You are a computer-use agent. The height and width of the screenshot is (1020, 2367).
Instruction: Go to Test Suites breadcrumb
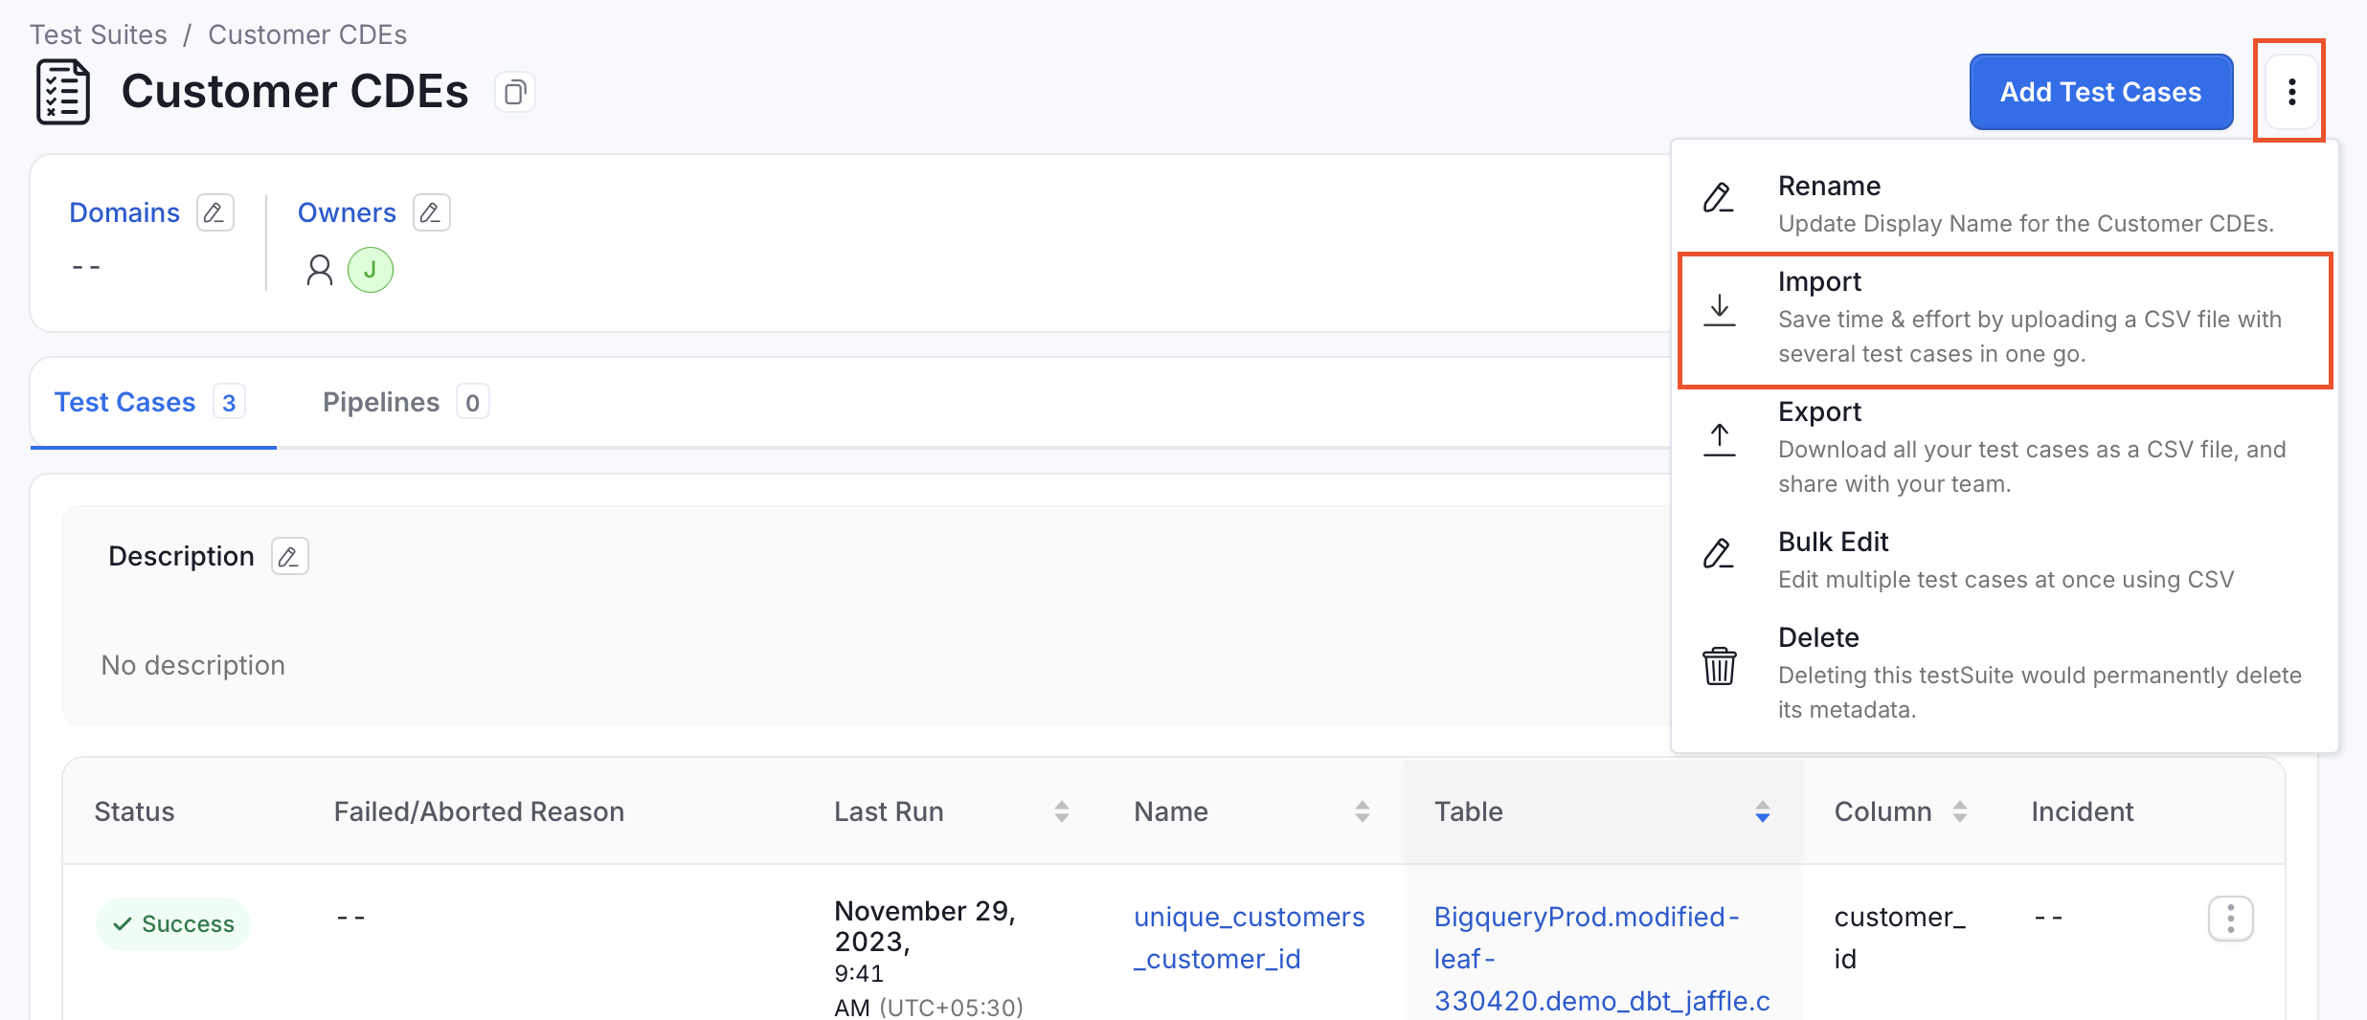[x=99, y=34]
